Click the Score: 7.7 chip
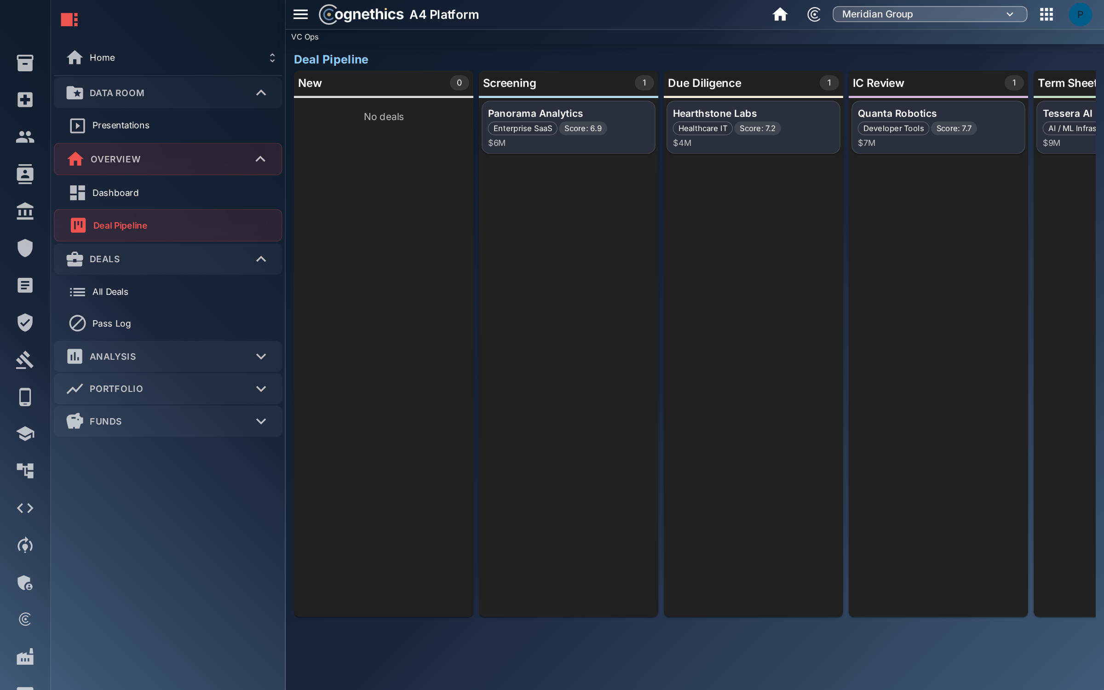 coord(954,128)
